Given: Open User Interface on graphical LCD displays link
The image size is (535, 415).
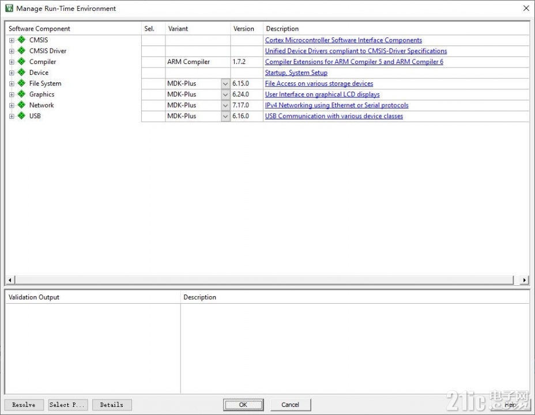Looking at the screenshot, I should click(322, 95).
